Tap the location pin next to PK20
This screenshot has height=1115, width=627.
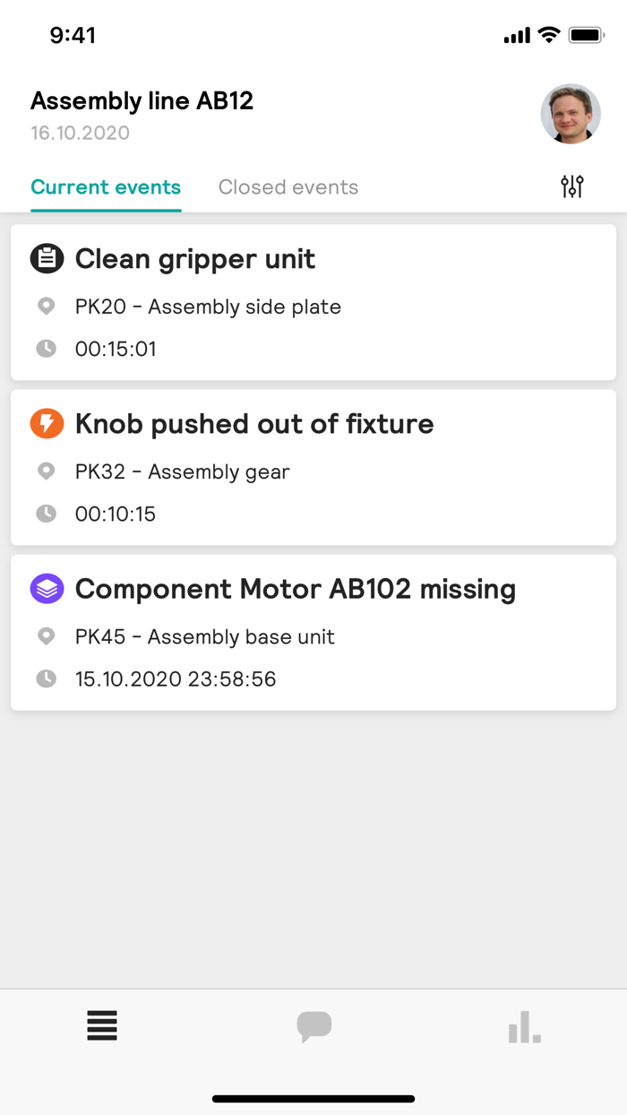[x=47, y=307]
